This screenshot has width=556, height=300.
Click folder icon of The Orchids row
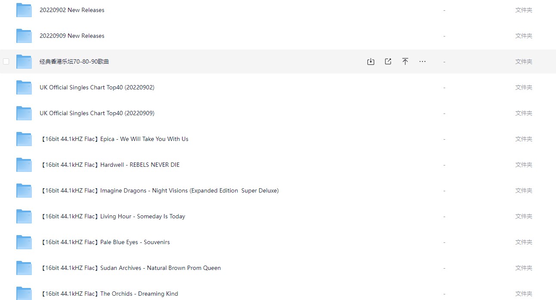[24, 293]
